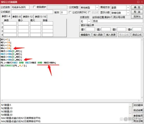Click the maximize window icon
Screen dimensions: 144x124
click(x=138, y=2)
